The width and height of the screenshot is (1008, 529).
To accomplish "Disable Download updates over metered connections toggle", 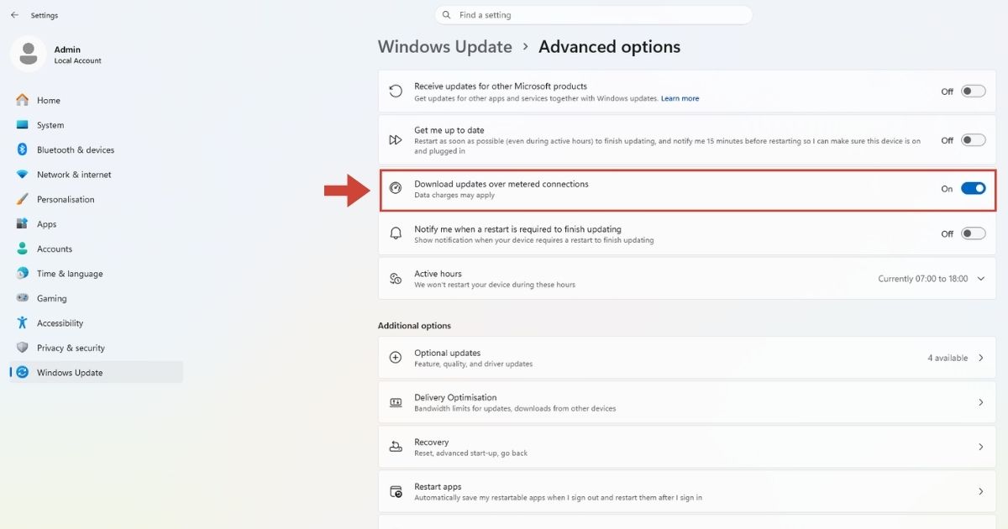I will pyautogui.click(x=973, y=189).
